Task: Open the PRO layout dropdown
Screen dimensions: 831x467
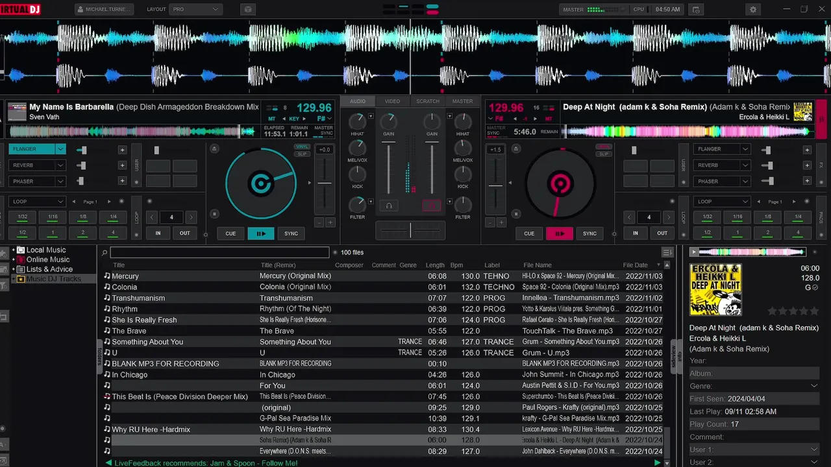Action: [196, 10]
